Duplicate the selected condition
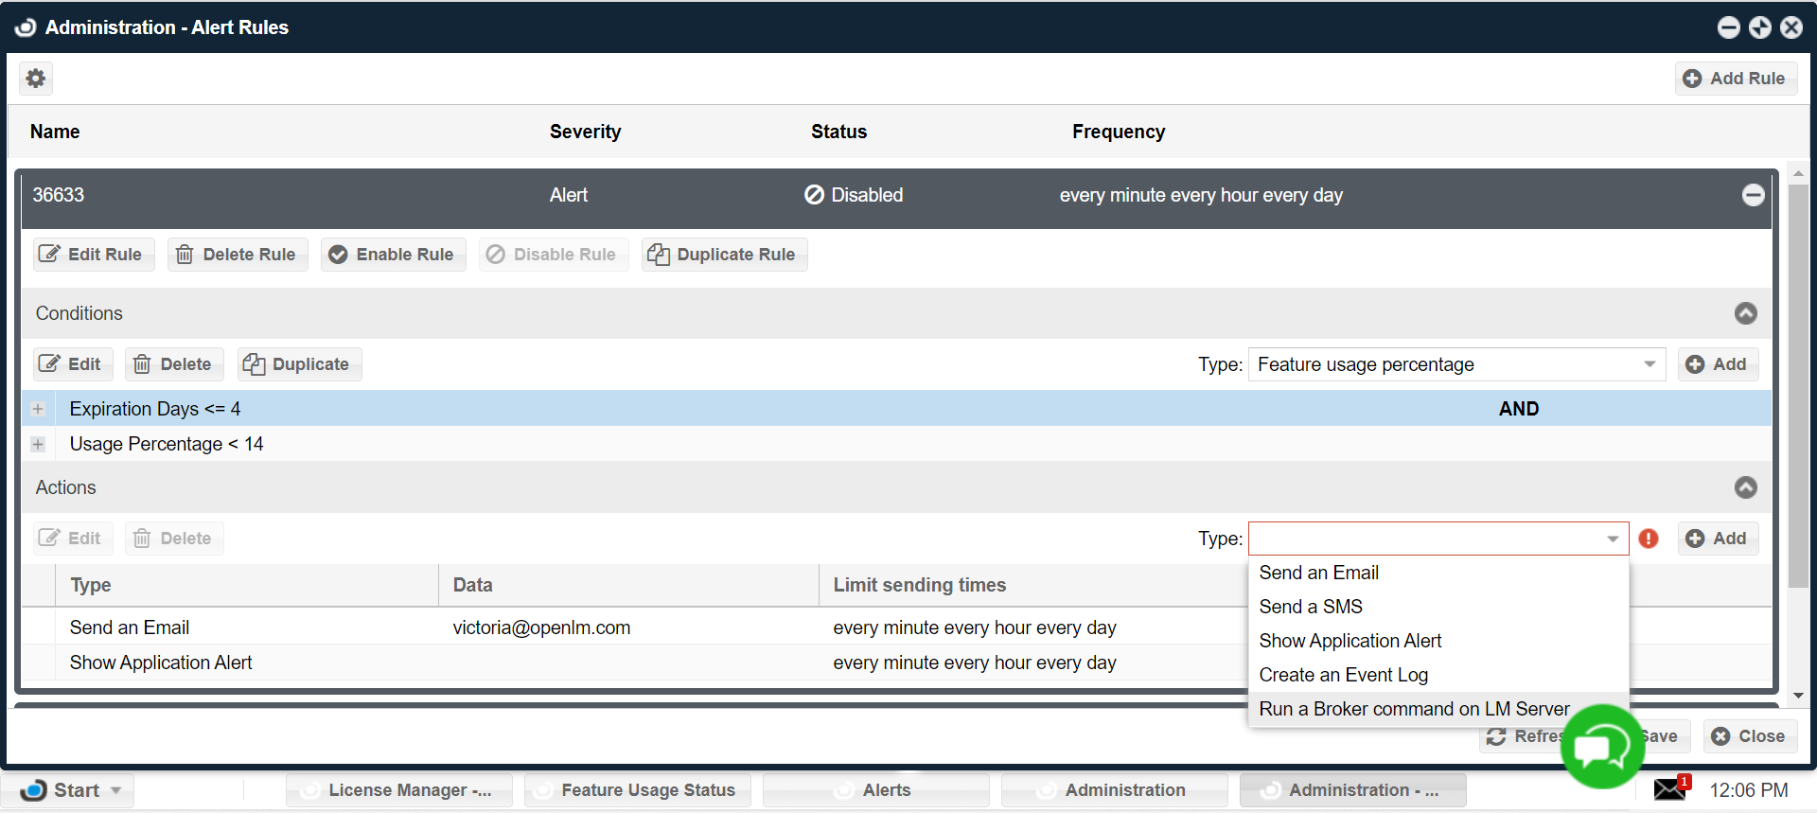This screenshot has width=1817, height=813. tap(299, 364)
